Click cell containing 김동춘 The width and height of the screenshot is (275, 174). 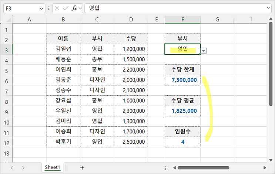[x=63, y=80]
